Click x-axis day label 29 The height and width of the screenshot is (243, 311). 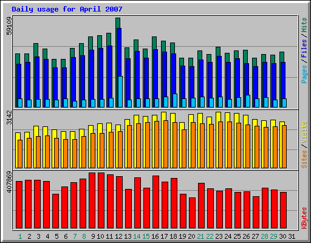point(273,236)
